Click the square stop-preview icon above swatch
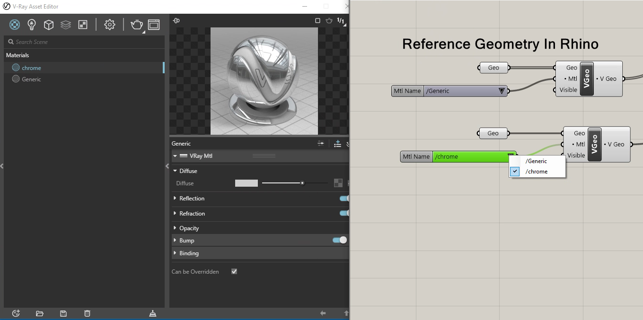This screenshot has height=320, width=643. pos(318,21)
